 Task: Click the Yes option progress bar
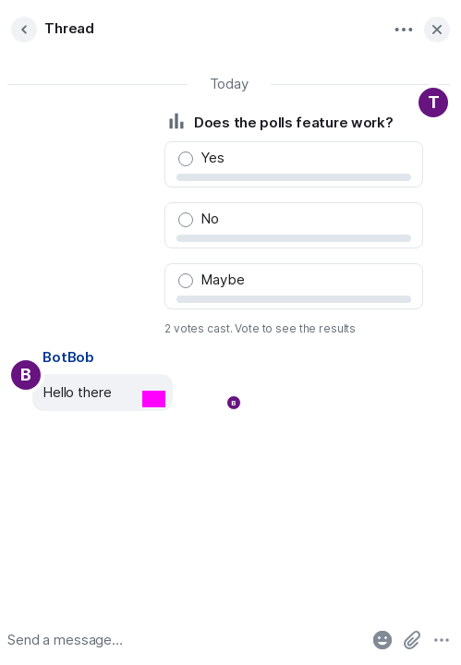pos(294,177)
